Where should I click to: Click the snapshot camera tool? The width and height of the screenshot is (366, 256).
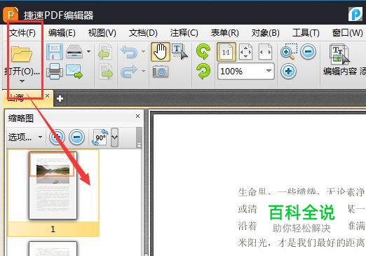[161, 72]
